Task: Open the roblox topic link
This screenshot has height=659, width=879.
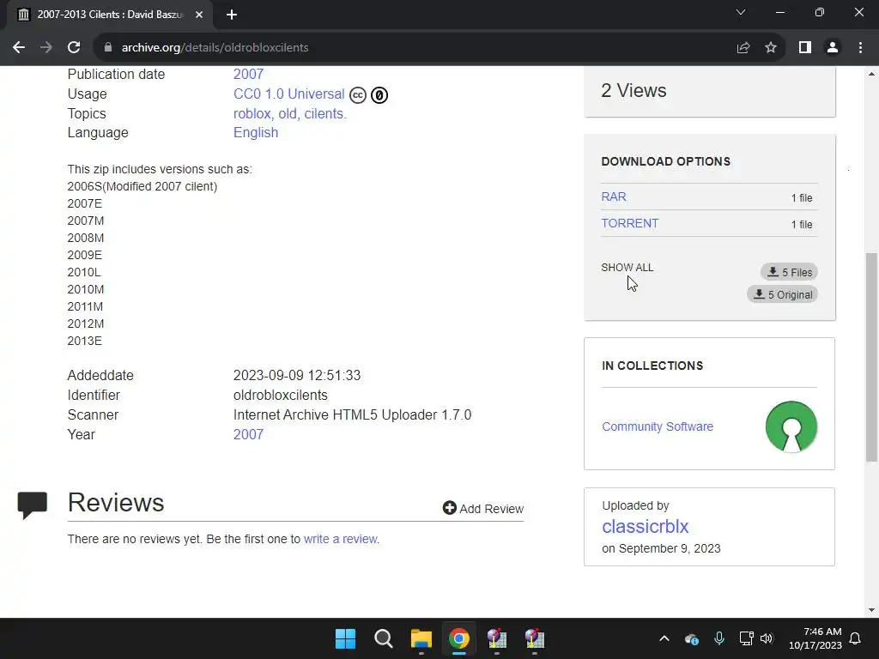Action: [x=252, y=114]
